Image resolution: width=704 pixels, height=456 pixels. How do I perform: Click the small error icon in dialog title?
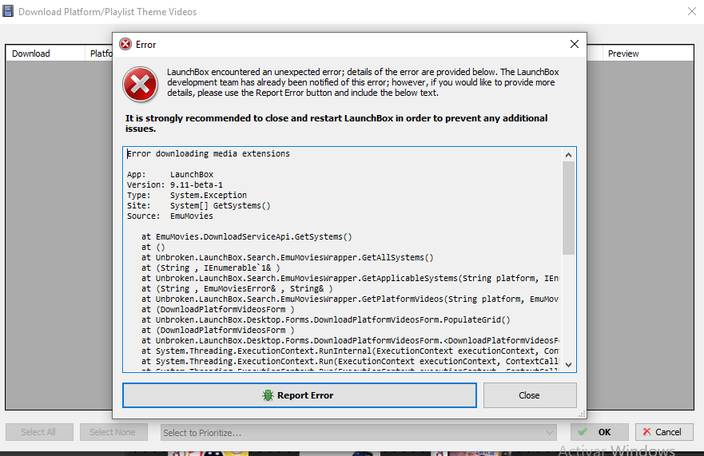tap(125, 45)
